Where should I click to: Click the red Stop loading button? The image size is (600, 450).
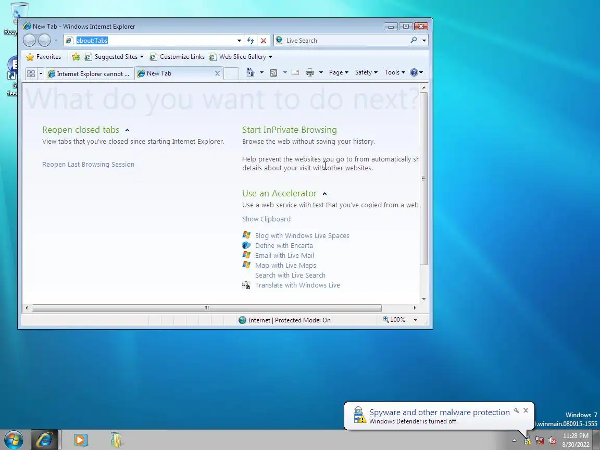[263, 40]
